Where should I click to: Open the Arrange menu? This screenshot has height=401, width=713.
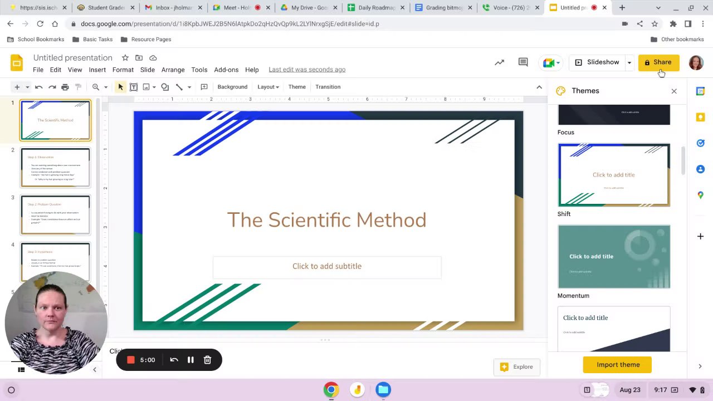point(173,70)
